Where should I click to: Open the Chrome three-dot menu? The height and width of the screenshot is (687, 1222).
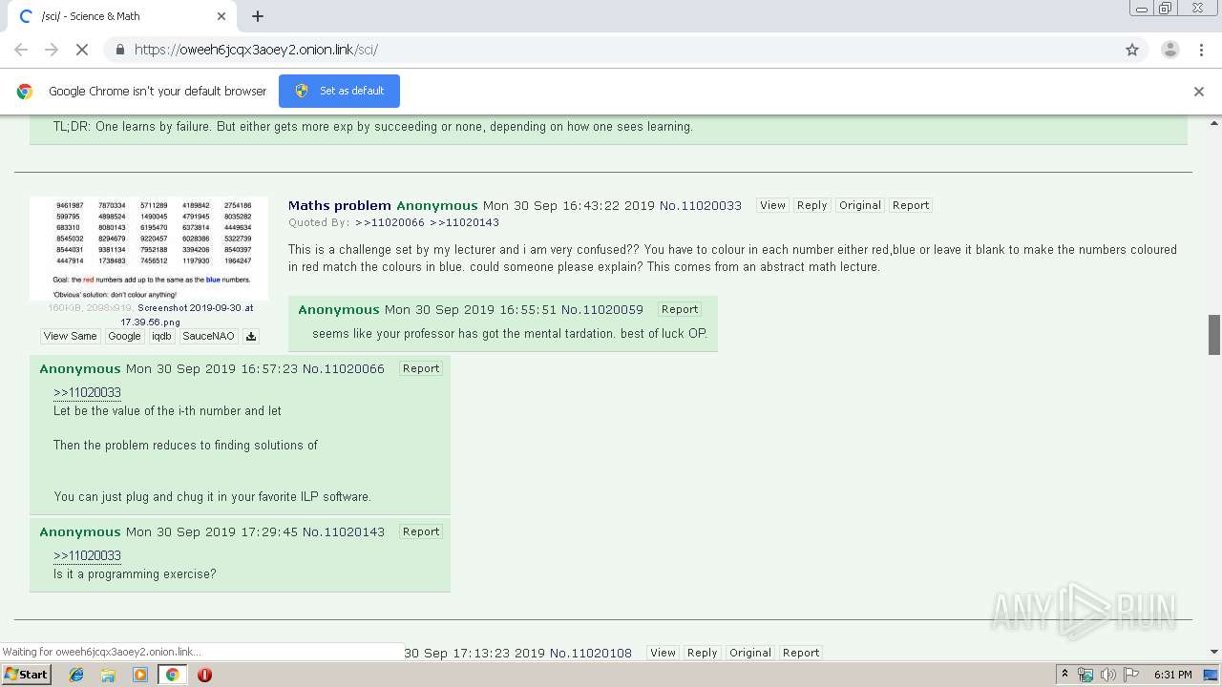1201,50
